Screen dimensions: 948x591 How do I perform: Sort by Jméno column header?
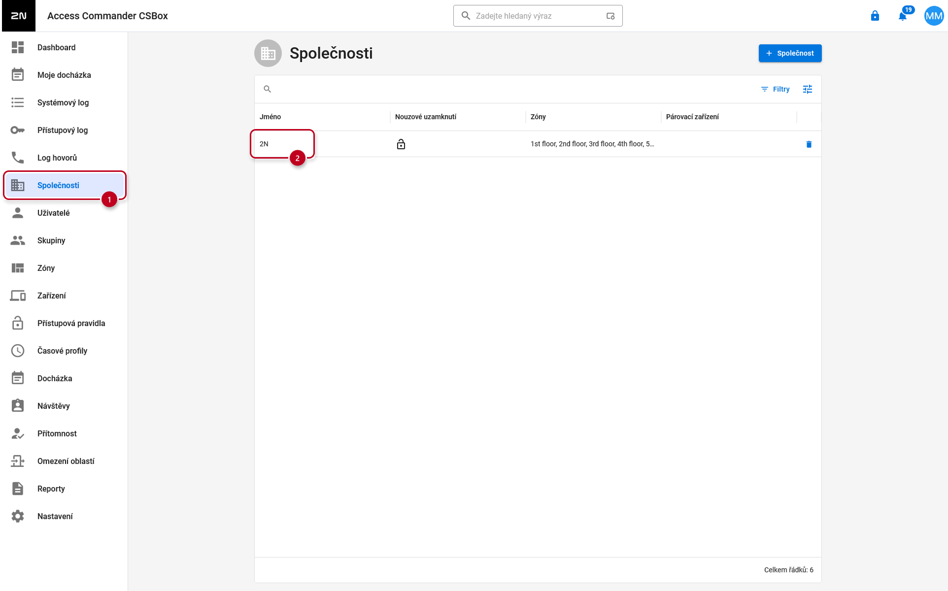[x=271, y=117]
